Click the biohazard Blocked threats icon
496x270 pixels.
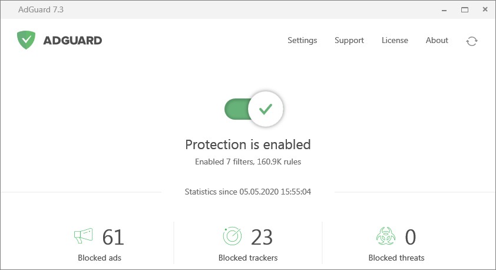pos(386,236)
